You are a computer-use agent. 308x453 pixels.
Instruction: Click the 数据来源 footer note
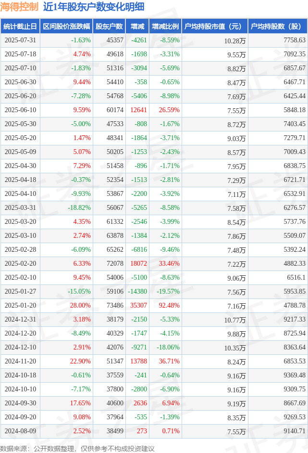pyautogui.click(x=77, y=448)
